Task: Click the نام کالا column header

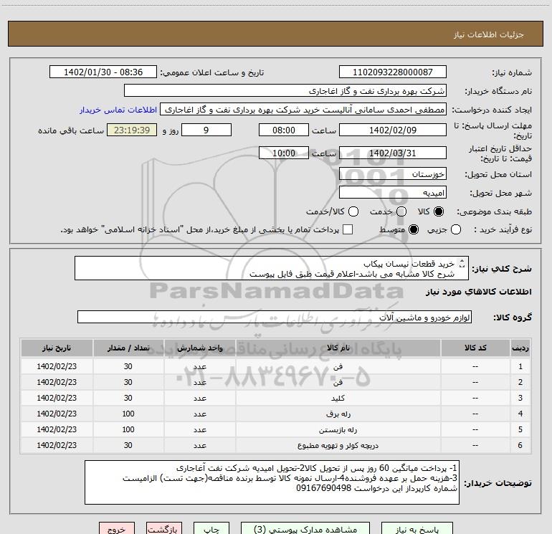Action: pyautogui.click(x=338, y=348)
